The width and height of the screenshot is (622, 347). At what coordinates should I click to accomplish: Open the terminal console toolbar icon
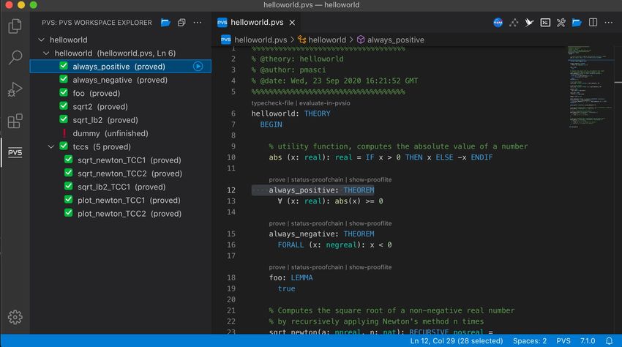click(x=545, y=23)
